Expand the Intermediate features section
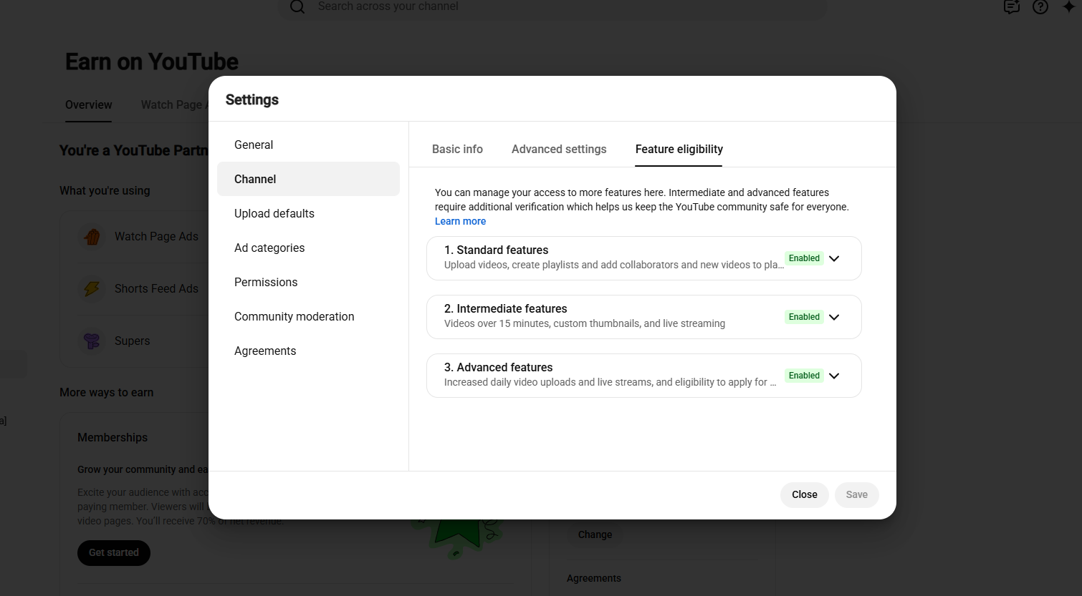 point(834,317)
